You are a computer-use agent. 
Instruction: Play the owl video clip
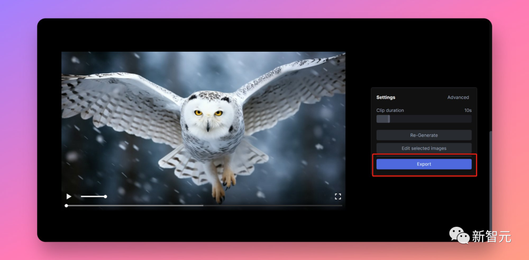[x=69, y=196]
